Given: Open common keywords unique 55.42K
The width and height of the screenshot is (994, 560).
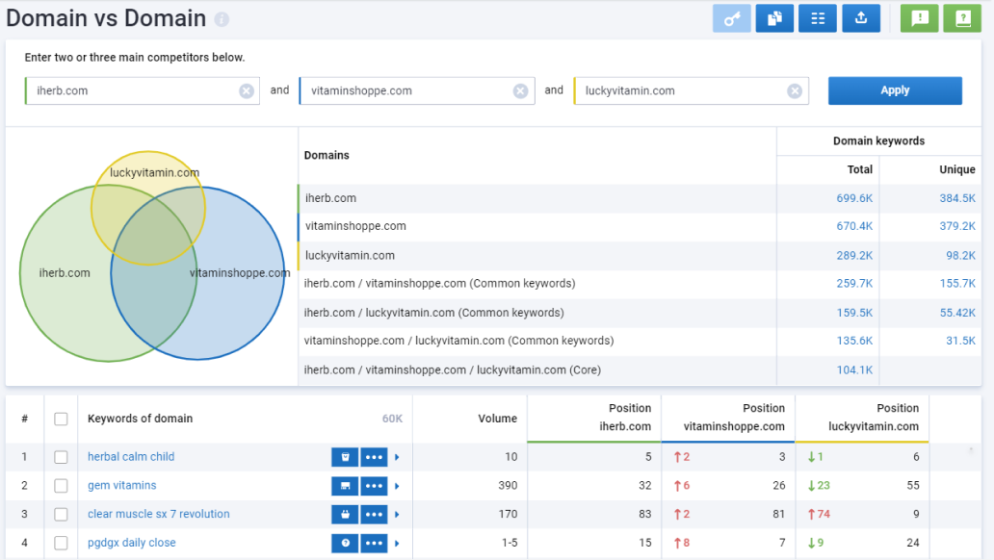Looking at the screenshot, I should click(957, 313).
